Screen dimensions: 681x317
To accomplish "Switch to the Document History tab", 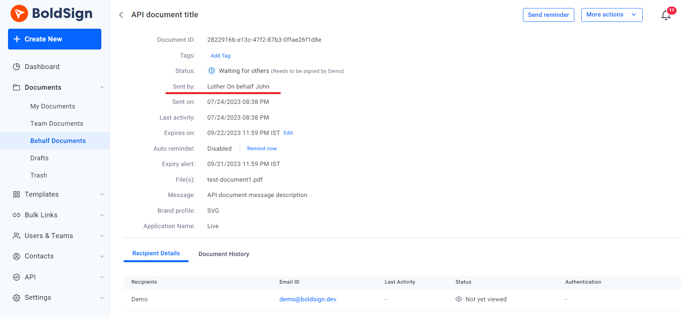I will coord(224,254).
